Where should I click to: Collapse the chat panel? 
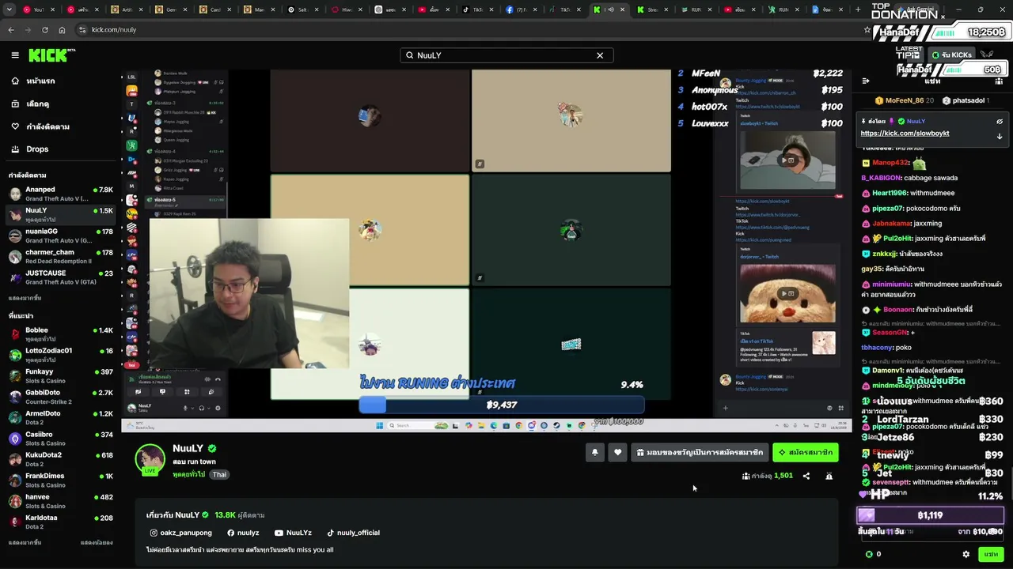(x=866, y=81)
